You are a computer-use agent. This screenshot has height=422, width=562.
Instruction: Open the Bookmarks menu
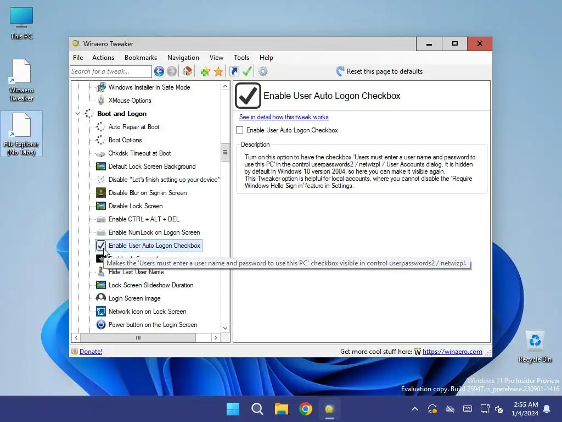[140, 58]
